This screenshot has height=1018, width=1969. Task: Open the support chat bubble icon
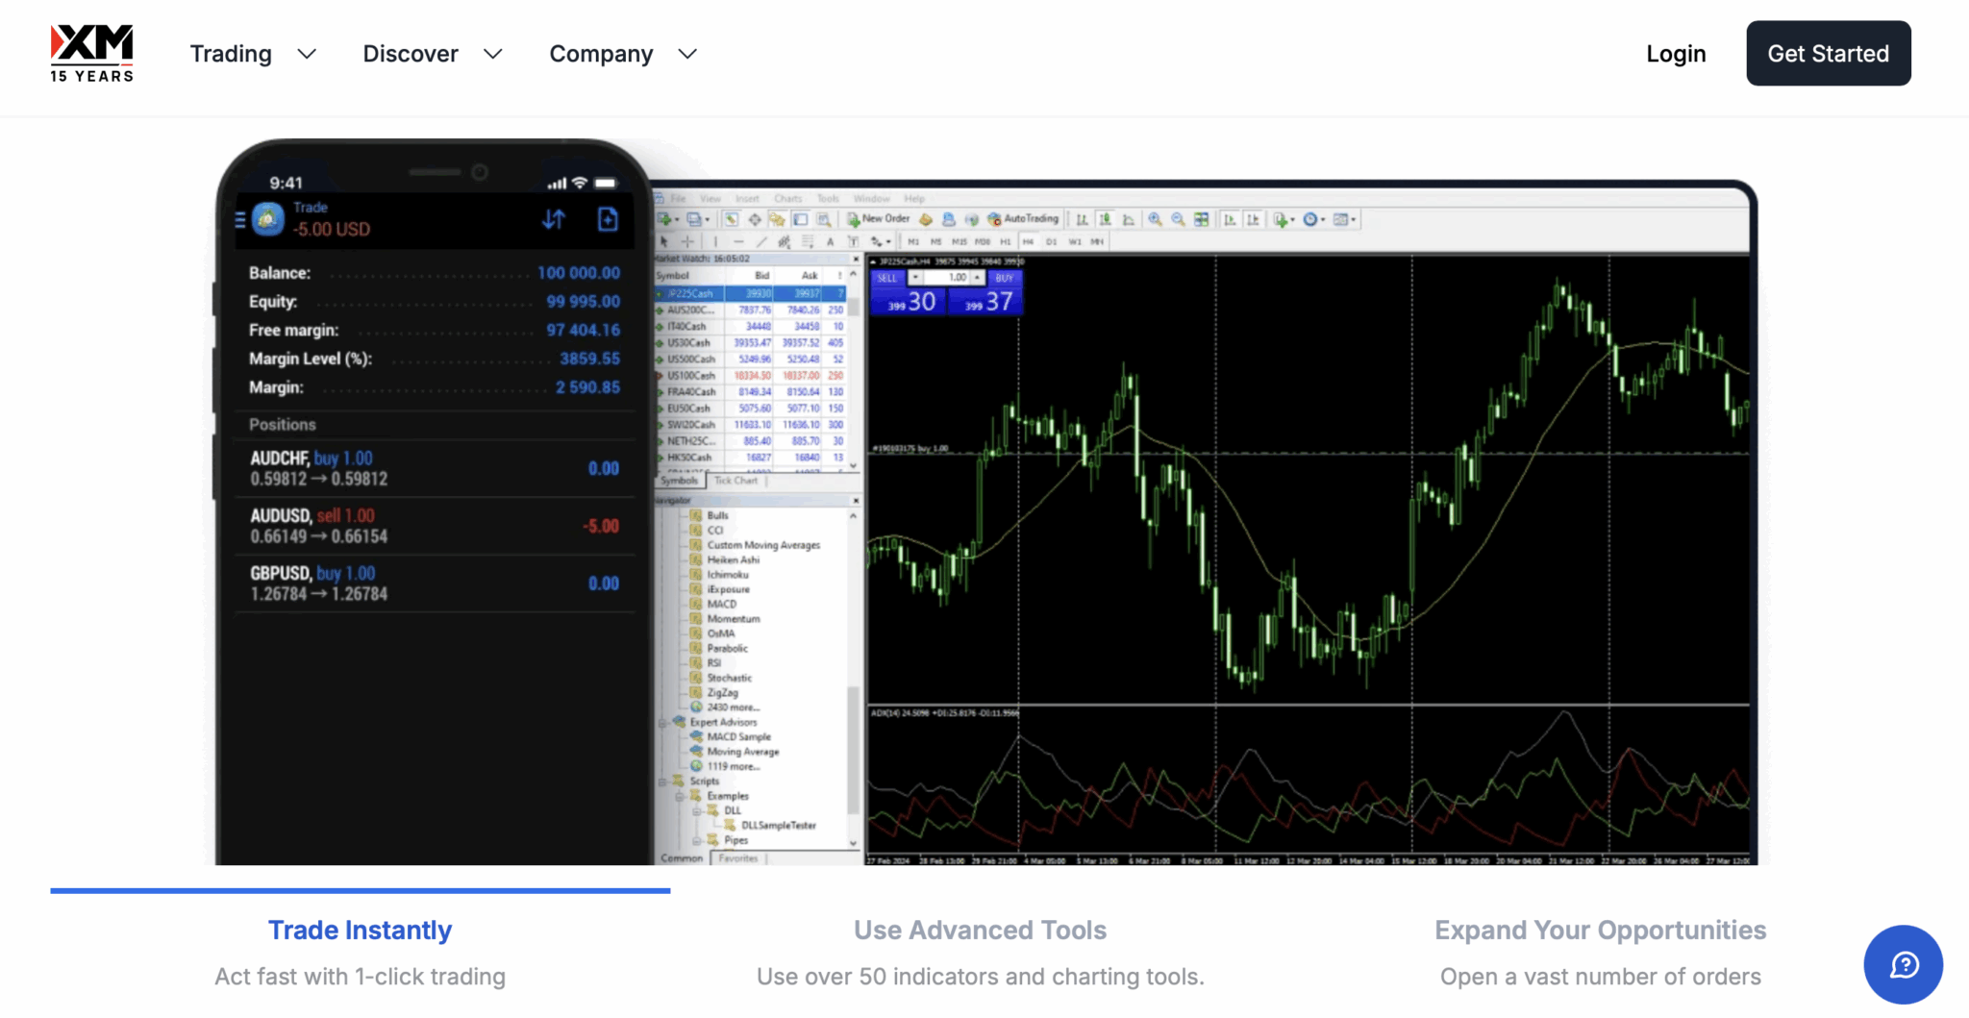coord(1903,964)
